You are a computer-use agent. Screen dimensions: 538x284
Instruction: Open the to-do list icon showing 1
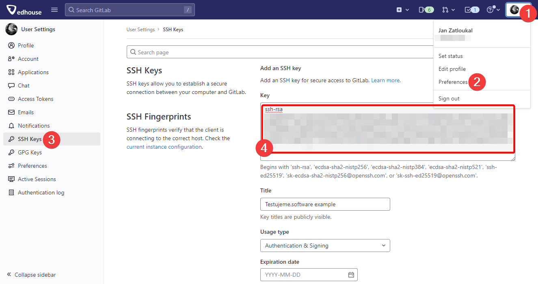tap(472, 10)
